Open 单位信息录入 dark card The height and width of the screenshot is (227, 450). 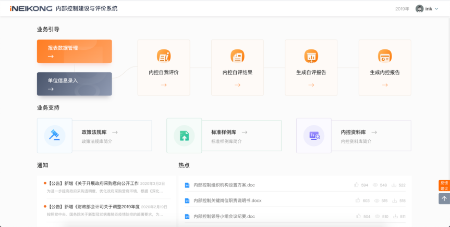click(x=74, y=84)
